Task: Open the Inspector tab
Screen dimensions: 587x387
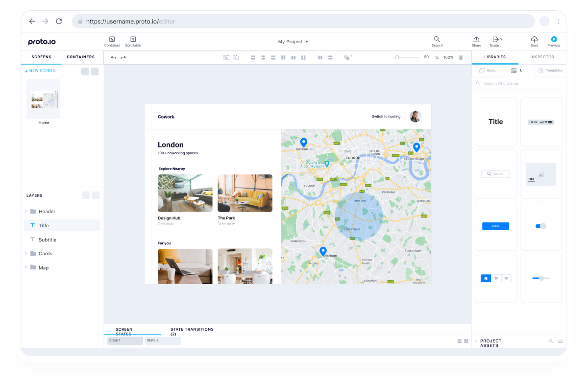Action: tap(542, 57)
